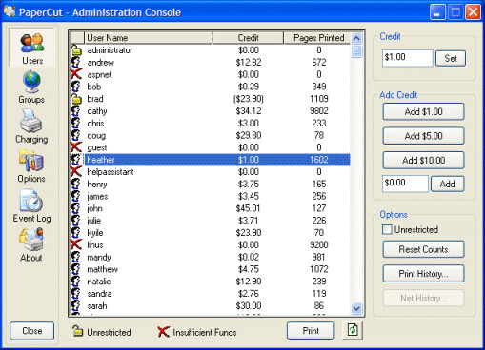Click the scroll down arrow of user list
Screen dimensions: 485x350
click(x=356, y=308)
